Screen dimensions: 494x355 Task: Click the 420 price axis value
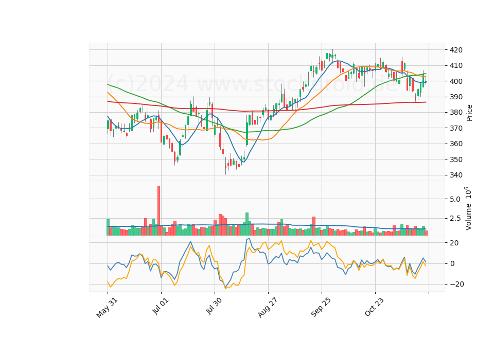pyautogui.click(x=456, y=50)
